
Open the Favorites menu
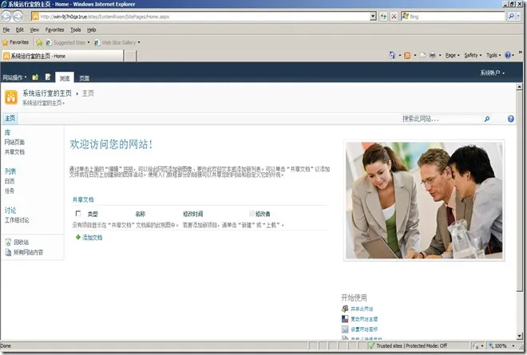[54, 30]
